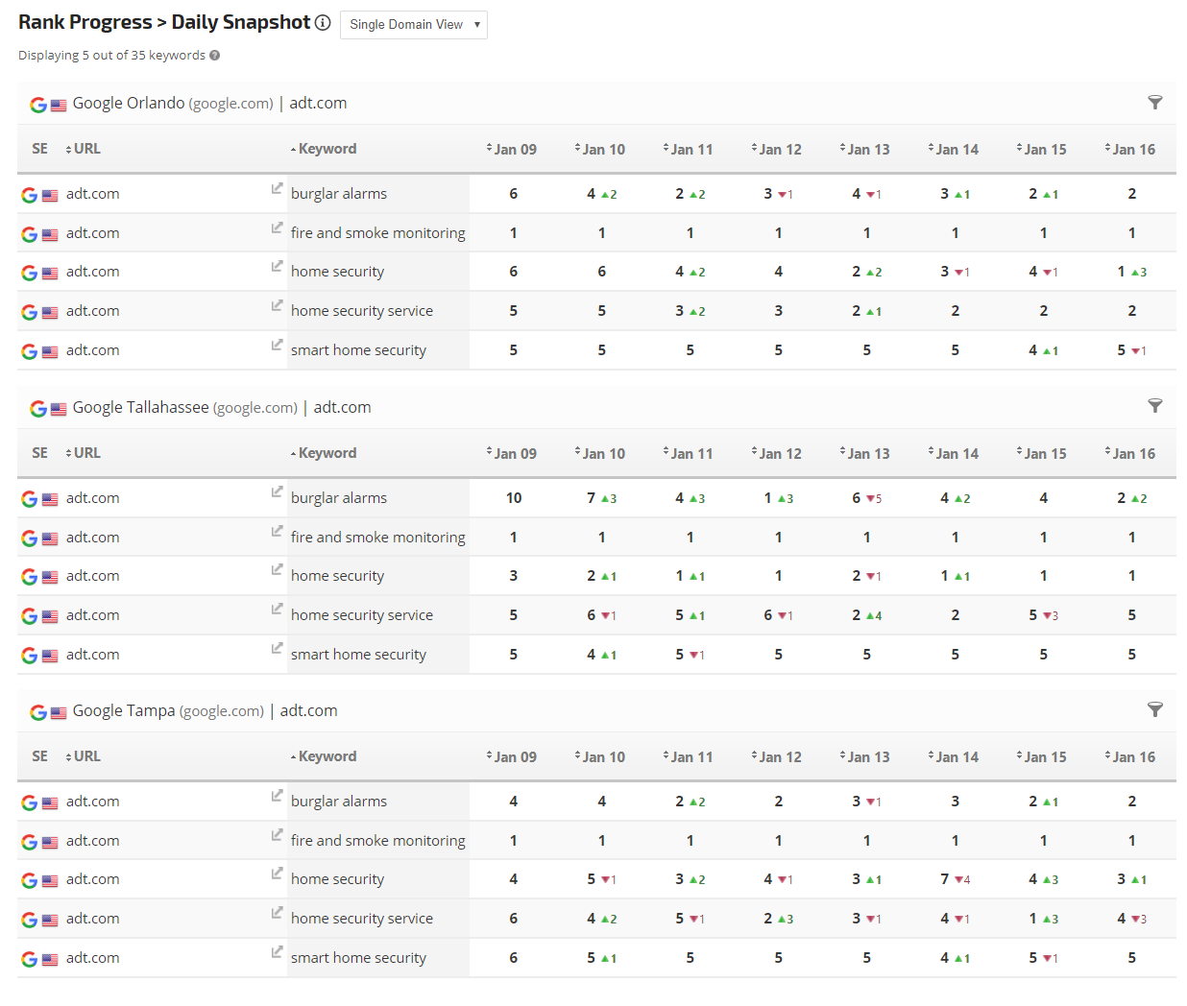
Task: Sort Tallahassee table by URL column
Action: coord(85,453)
